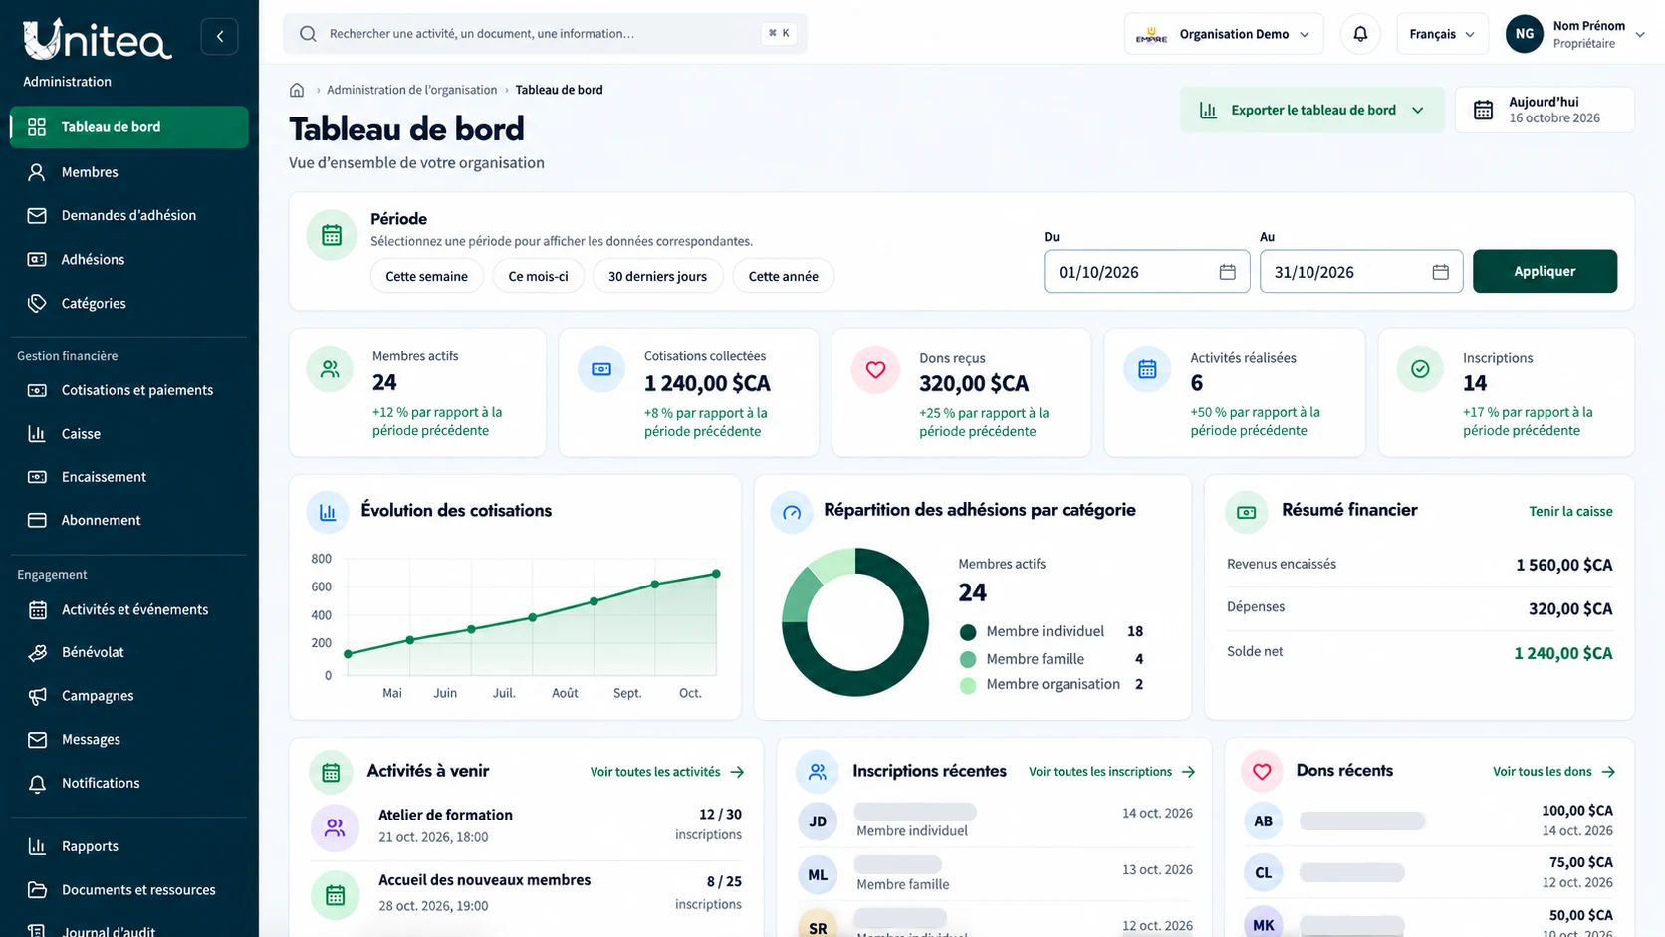Image resolution: width=1665 pixels, height=937 pixels.
Task: Click into the search bar
Action: pyautogui.click(x=545, y=34)
